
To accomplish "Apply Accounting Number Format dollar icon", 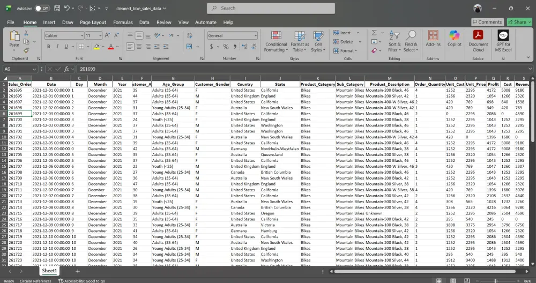I will [211, 47].
